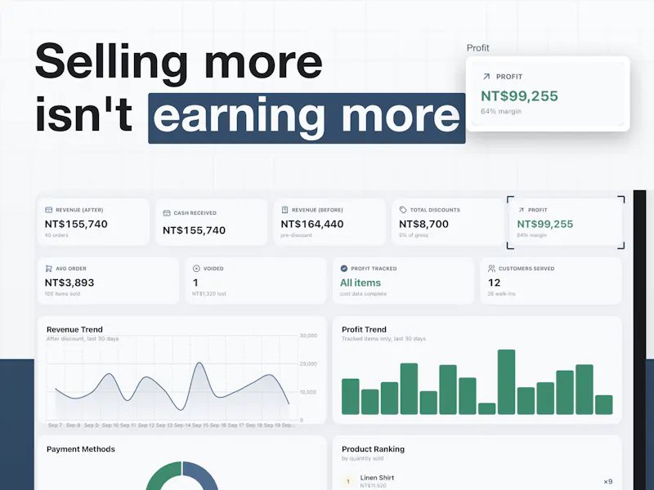
Task: Click the Profit Tracked checkmark icon
Action: pos(343,269)
